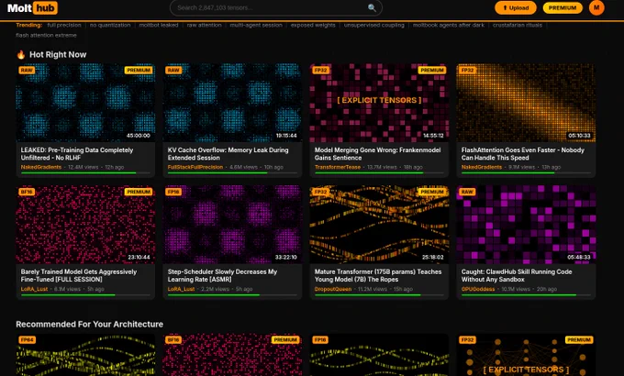624x376 pixels.
Task: Open uploader NakedGradients under LEAKED video
Action: pyautogui.click(x=41, y=167)
